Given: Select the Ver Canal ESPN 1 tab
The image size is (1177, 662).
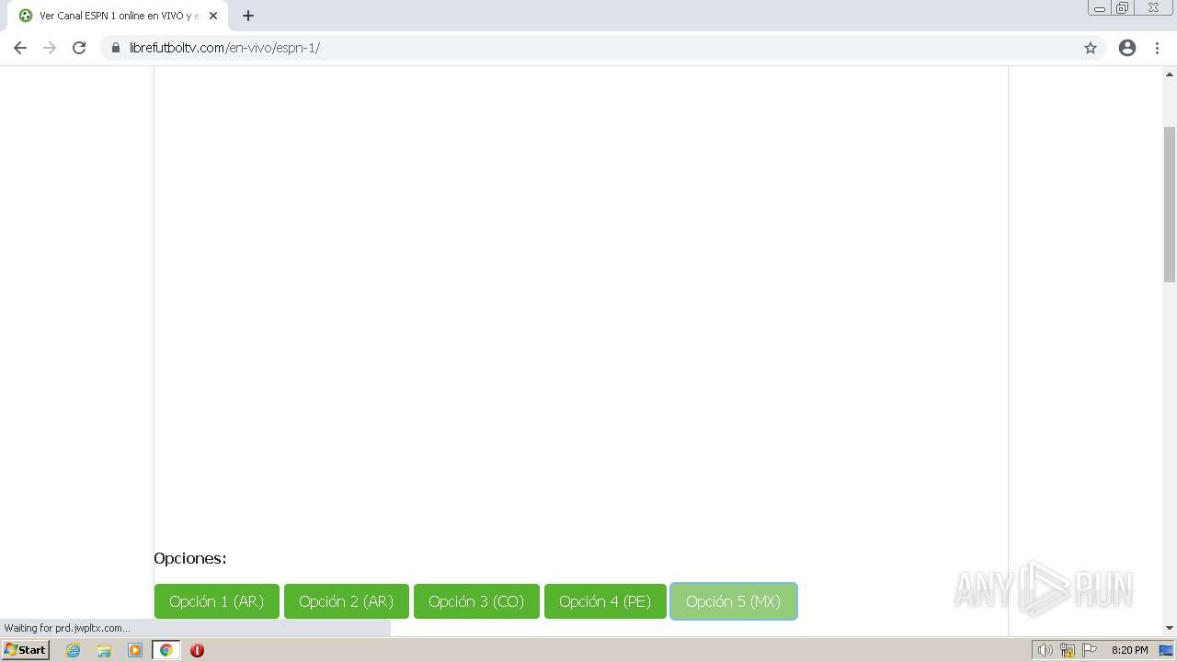Looking at the screenshot, I should pyautogui.click(x=118, y=16).
